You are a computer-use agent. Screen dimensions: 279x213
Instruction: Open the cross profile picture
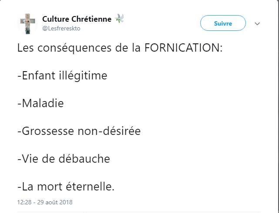pos(27,23)
